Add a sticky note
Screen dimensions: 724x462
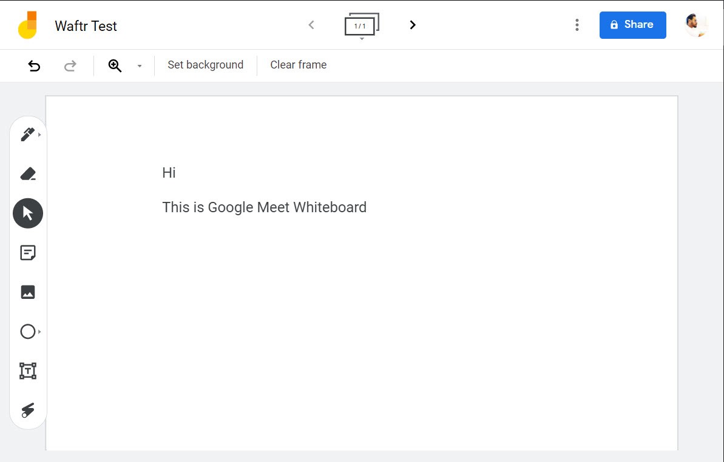coord(27,252)
